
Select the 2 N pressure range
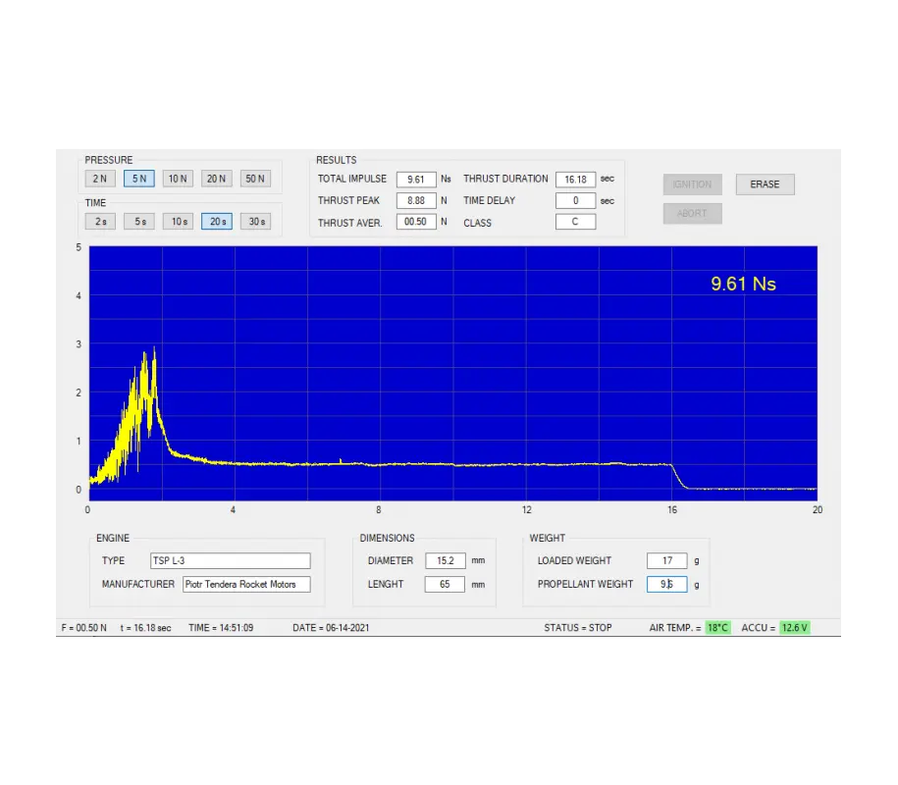[100, 179]
